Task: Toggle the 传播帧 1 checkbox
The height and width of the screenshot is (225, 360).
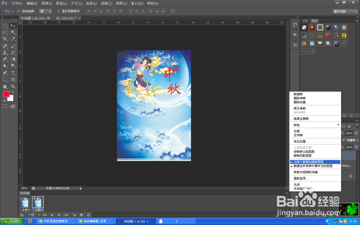Action: coord(344,140)
